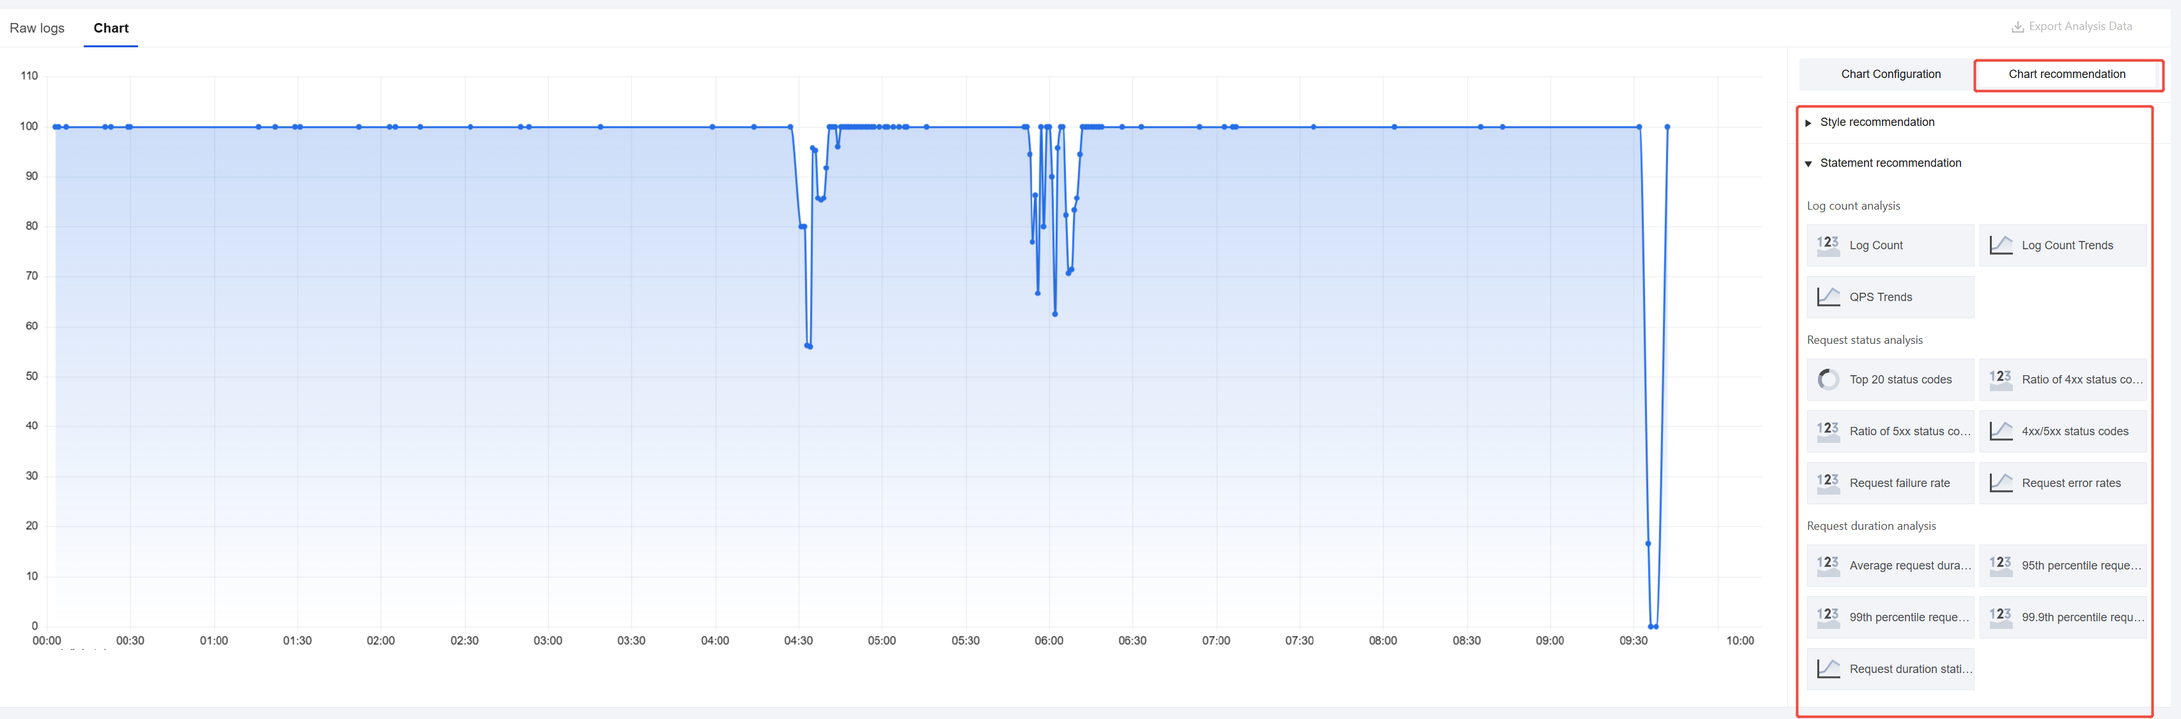Click the QPS Trends line chart icon
Viewport: 2181px width, 719px height.
[1828, 297]
